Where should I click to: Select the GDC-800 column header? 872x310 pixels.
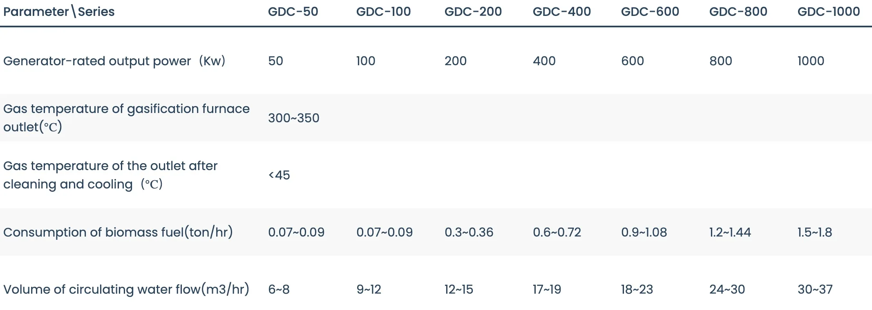point(738,12)
